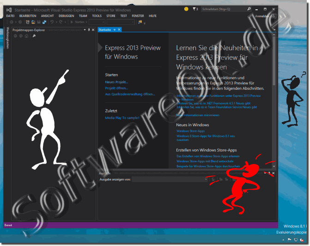
Task: Open the notifications flag showing 3
Action: pyautogui.click(x=195, y=9)
